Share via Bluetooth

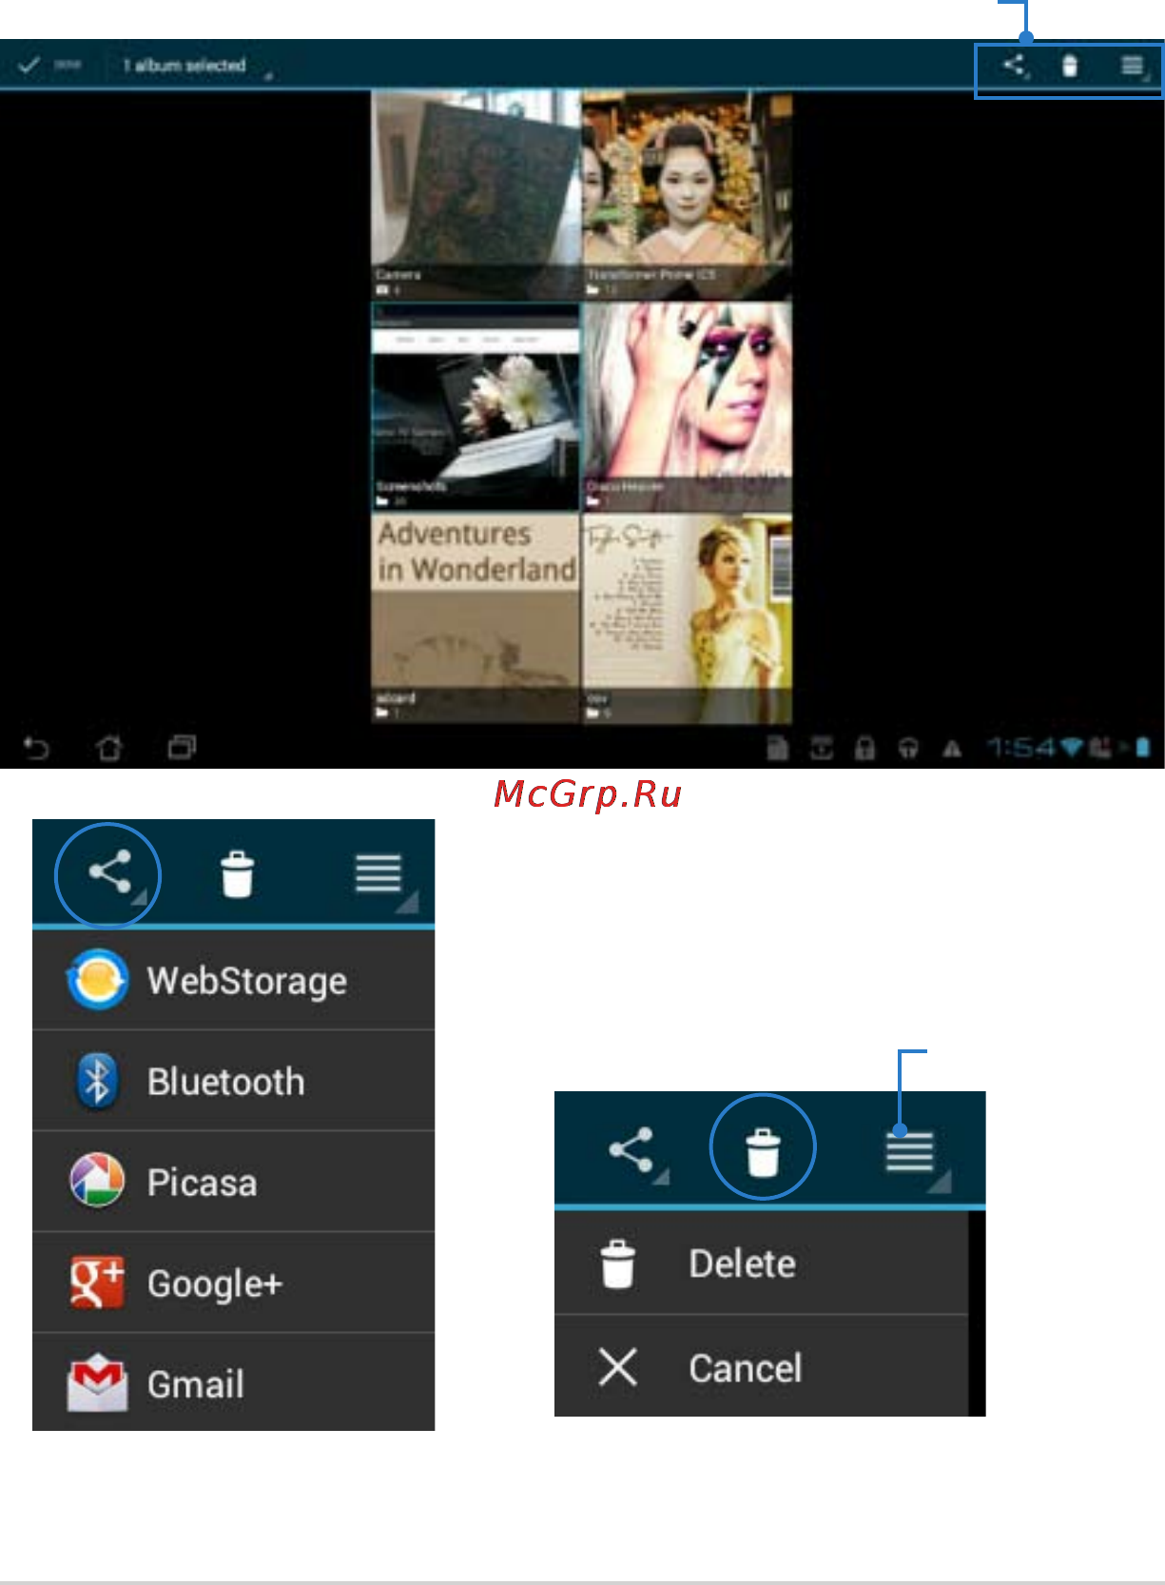(x=233, y=1082)
